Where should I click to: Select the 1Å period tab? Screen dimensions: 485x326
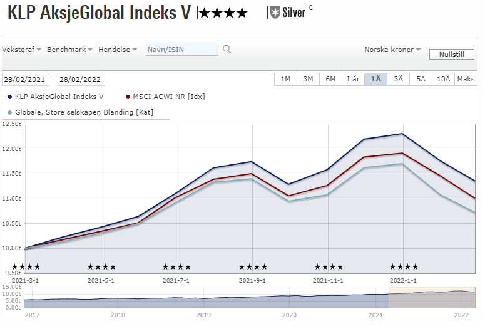(x=376, y=79)
